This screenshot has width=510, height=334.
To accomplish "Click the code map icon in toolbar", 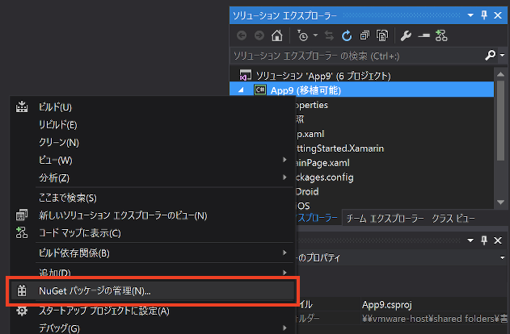I will (441, 35).
